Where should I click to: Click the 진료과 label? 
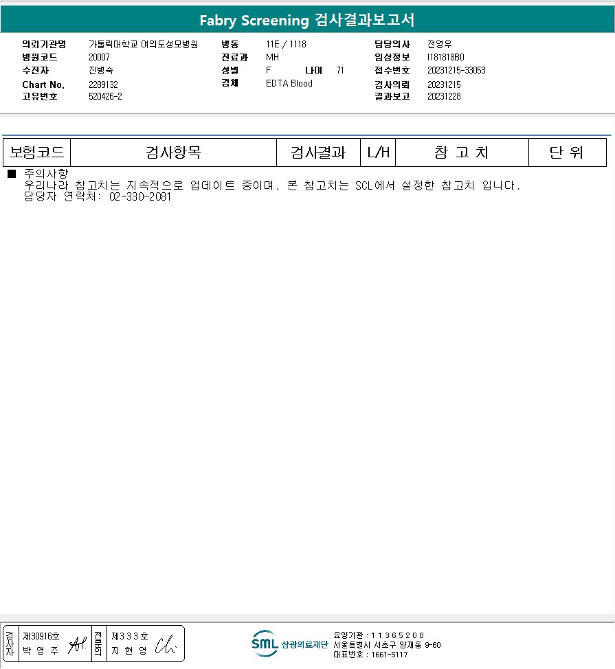pyautogui.click(x=235, y=57)
